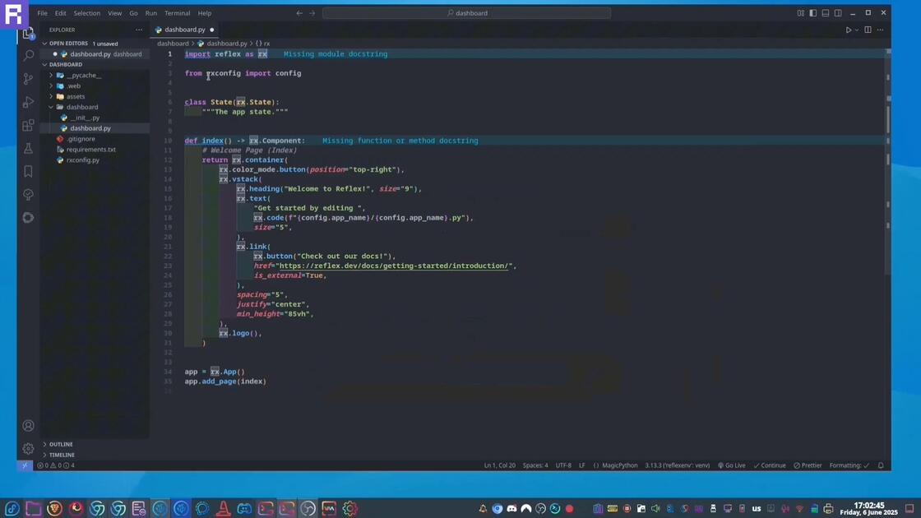Open run options dropdown beside play button
This screenshot has width=921, height=518.
pyautogui.click(x=856, y=30)
